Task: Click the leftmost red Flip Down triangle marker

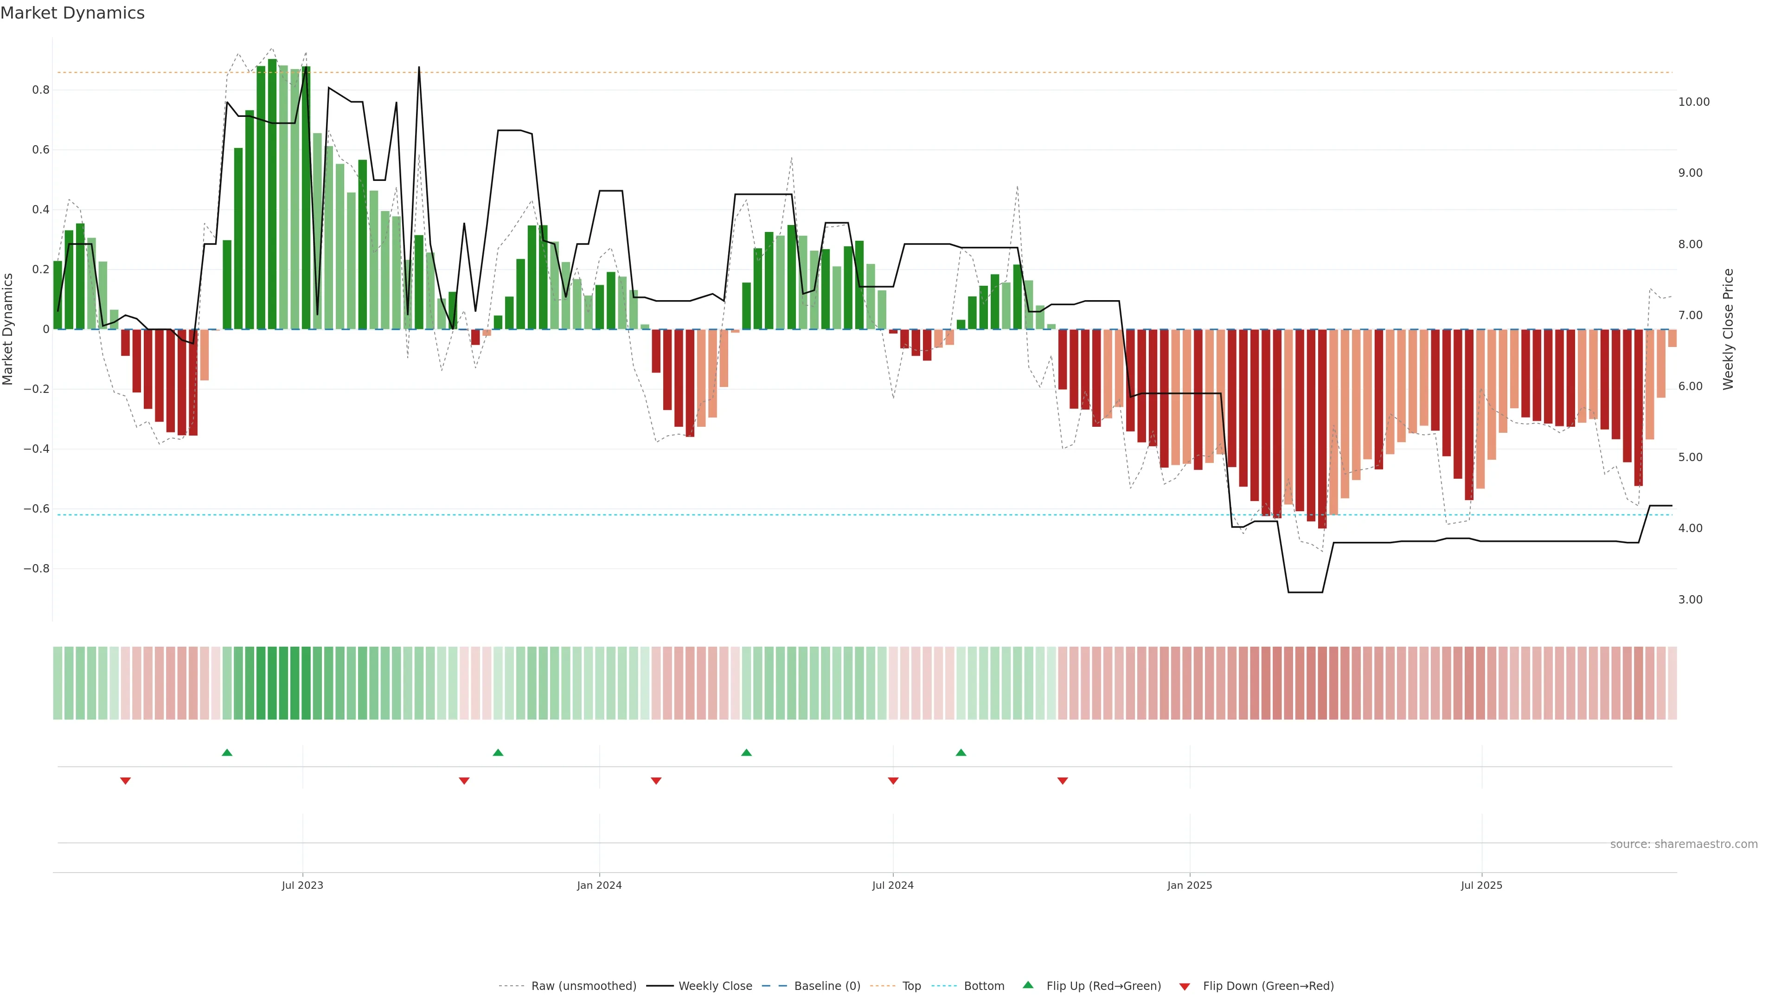Action: [125, 781]
